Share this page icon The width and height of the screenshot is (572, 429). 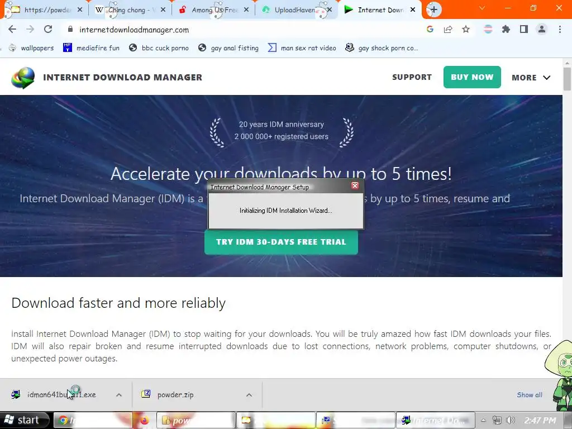click(x=448, y=29)
